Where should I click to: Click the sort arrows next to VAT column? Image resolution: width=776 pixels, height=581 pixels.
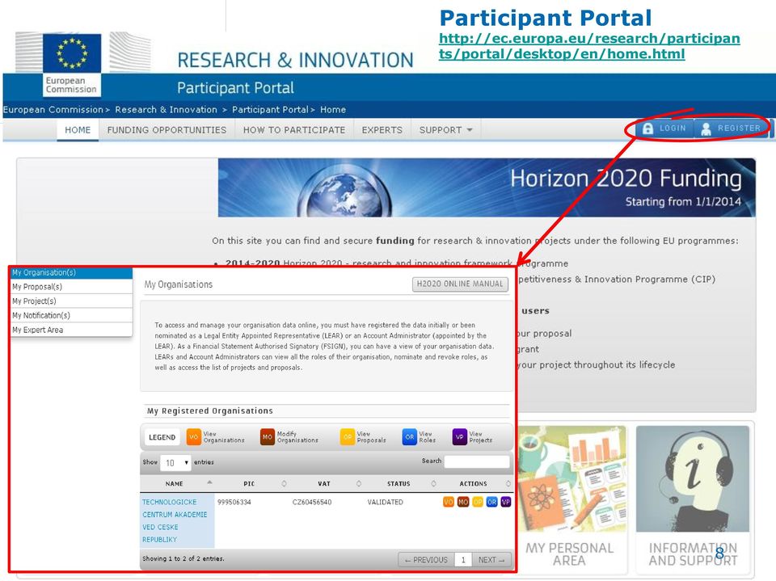click(359, 483)
